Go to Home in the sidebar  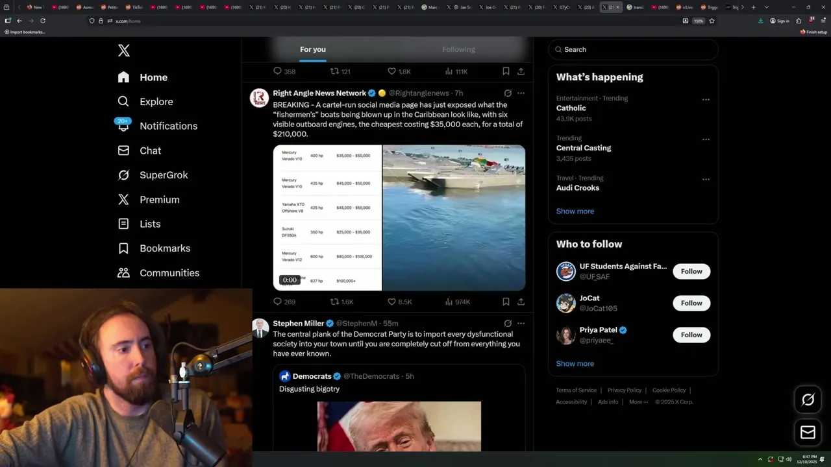[143, 77]
